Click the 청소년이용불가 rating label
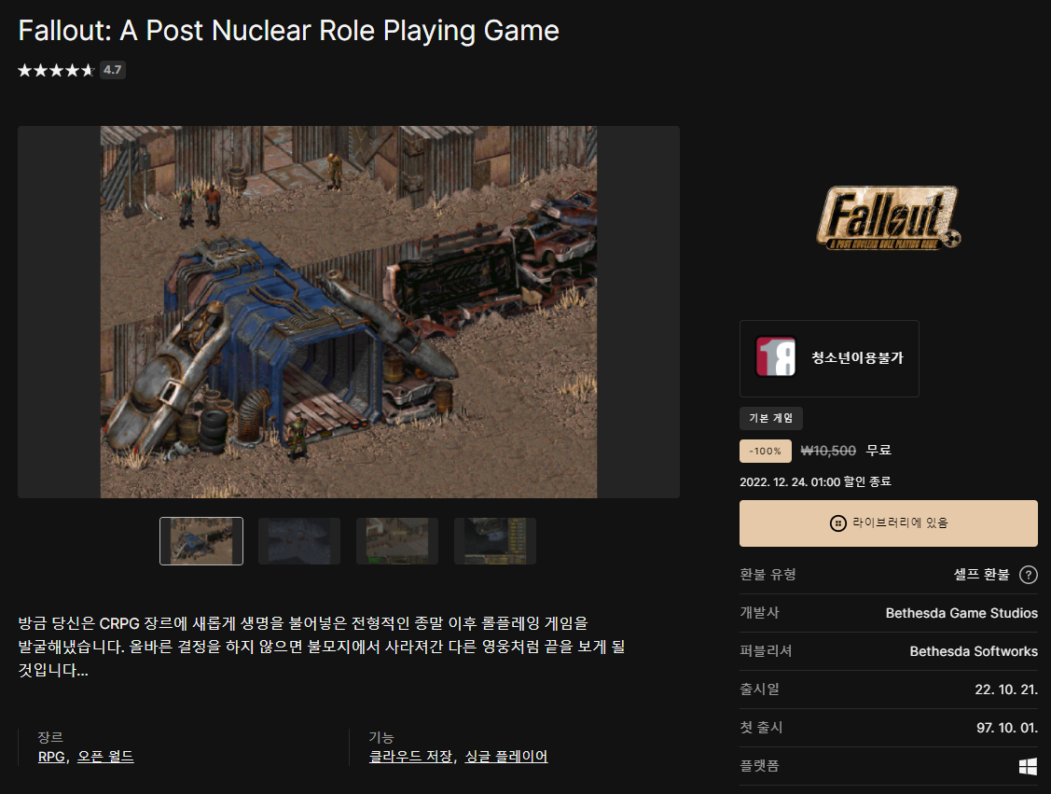The width and height of the screenshot is (1051, 794). 857,358
